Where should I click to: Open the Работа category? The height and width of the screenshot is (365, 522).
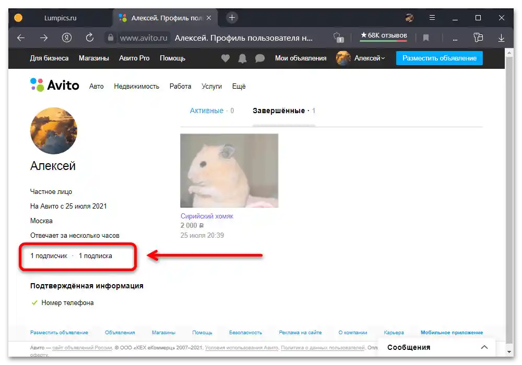click(x=181, y=87)
